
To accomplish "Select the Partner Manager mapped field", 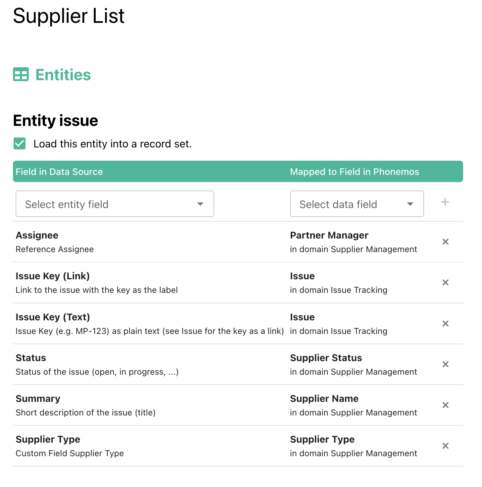I will click(329, 235).
